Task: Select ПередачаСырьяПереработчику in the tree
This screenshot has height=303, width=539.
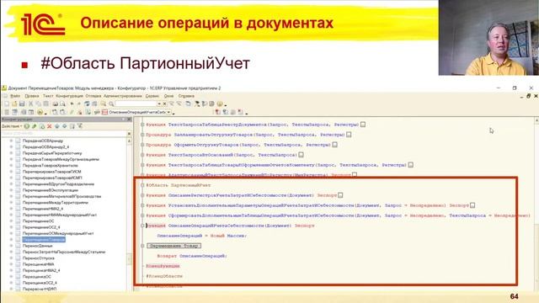Action: point(52,153)
